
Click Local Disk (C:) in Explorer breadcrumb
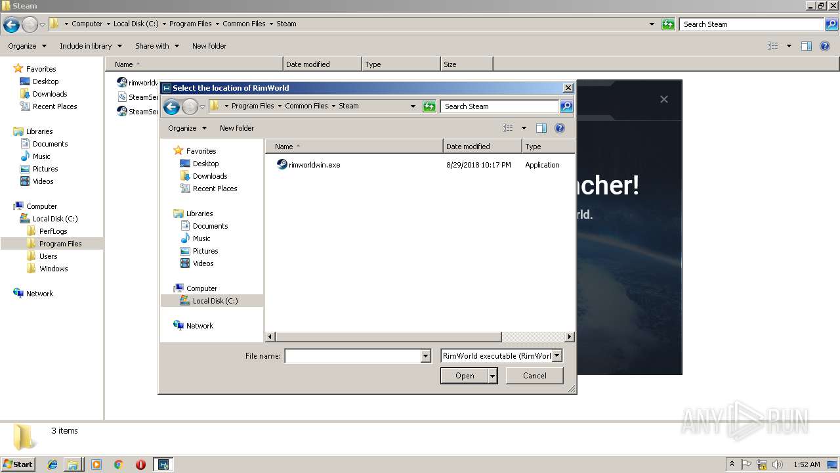coord(135,24)
